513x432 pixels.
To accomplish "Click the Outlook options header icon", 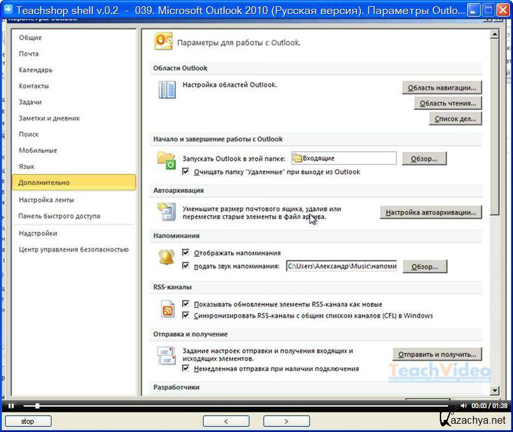I will [164, 42].
